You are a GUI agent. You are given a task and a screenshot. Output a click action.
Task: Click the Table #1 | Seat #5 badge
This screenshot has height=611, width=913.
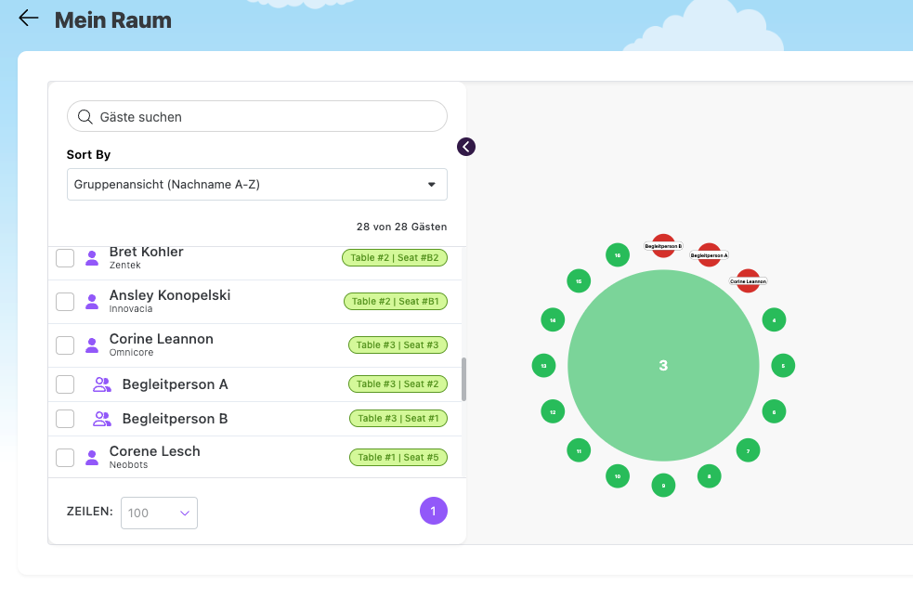(398, 457)
